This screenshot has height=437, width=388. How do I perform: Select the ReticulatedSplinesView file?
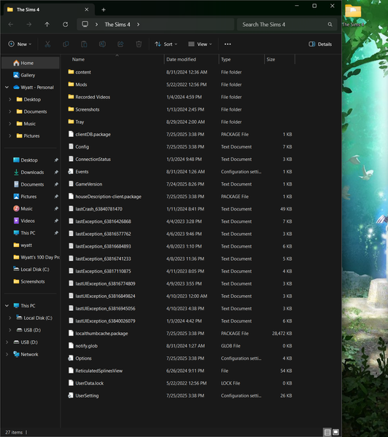[x=98, y=371]
